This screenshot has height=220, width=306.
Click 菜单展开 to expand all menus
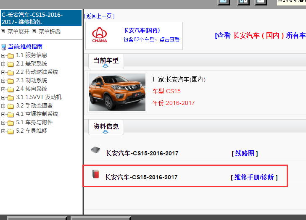point(18,31)
